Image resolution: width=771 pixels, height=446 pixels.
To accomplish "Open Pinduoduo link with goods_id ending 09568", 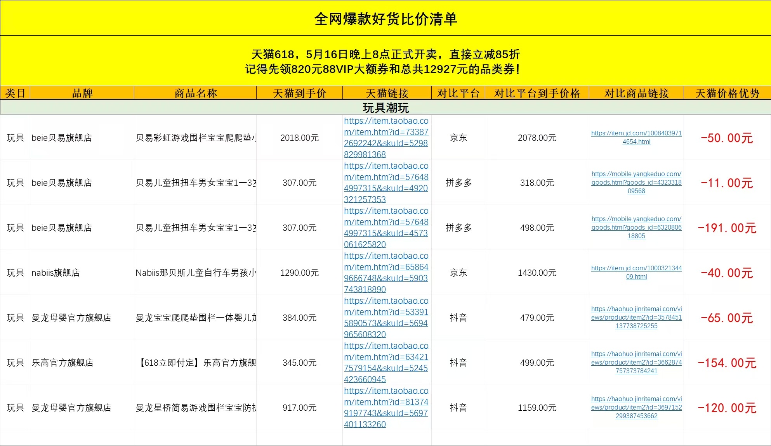I will (x=636, y=182).
